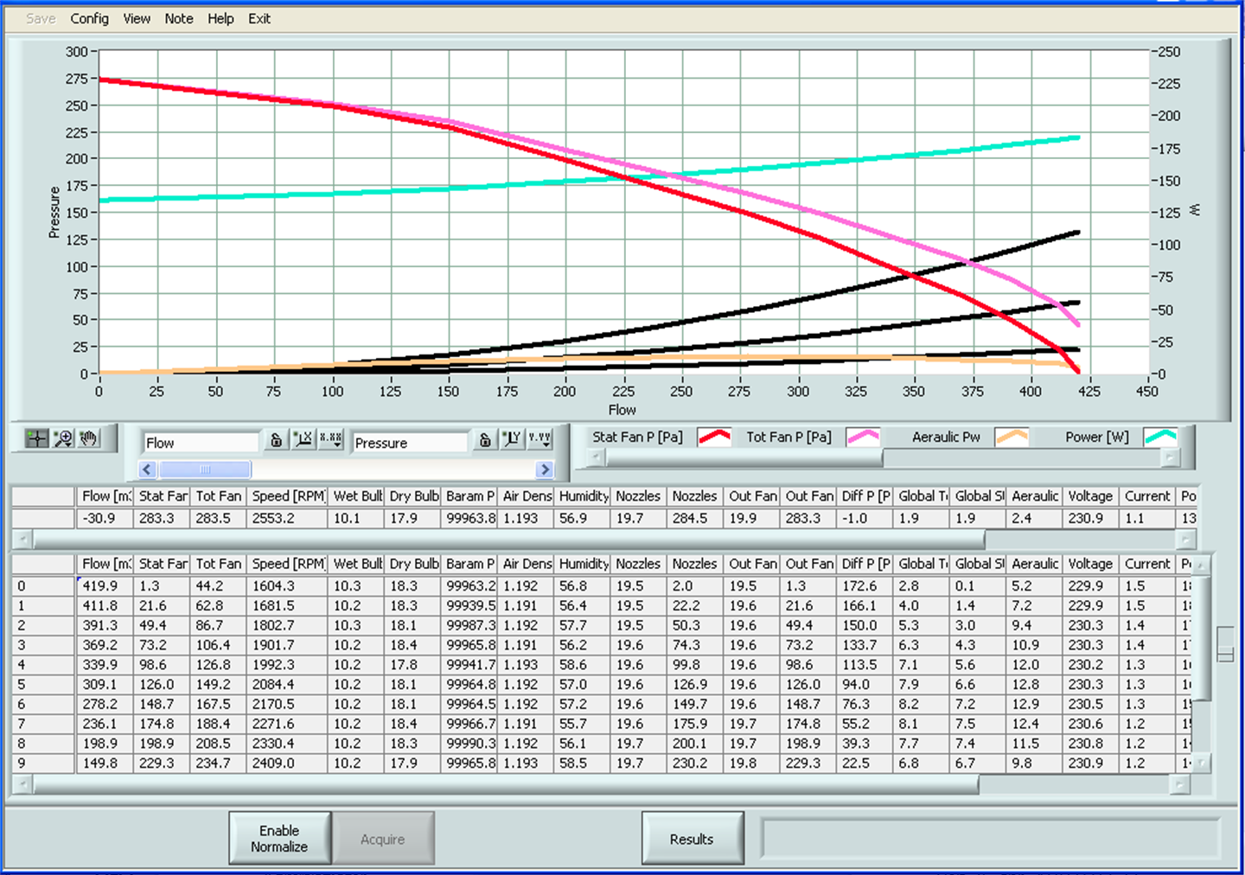The height and width of the screenshot is (875, 1245).
Task: Open the Config menu
Action: (x=89, y=18)
